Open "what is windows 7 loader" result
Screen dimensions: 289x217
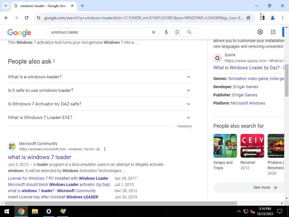click(40, 157)
